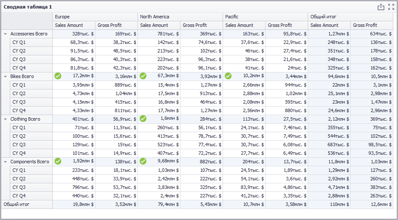Collapse the Bikes Всего group
Screen dimensions: 398x220
[x=6, y=77]
